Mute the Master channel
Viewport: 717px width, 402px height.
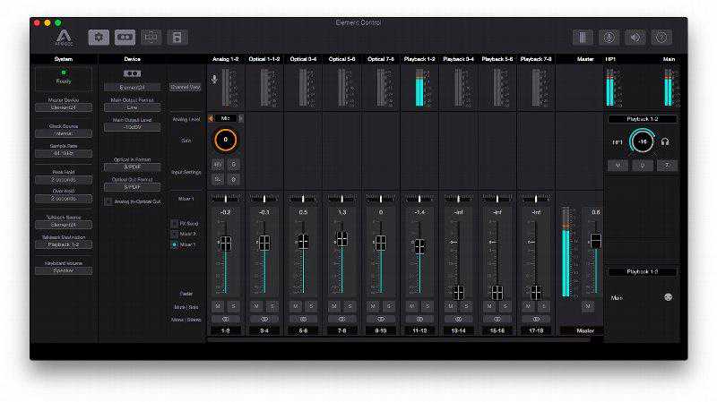(588, 305)
